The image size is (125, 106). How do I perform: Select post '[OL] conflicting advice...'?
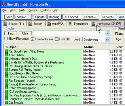(24, 92)
